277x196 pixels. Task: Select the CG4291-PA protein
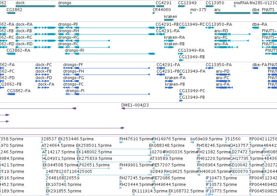pyautogui.click(x=160, y=68)
